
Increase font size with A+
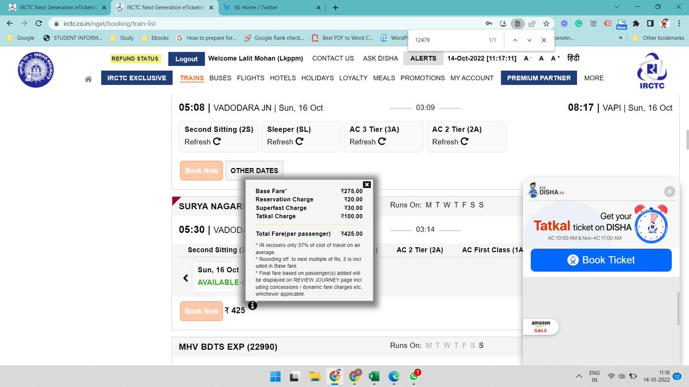pos(555,58)
